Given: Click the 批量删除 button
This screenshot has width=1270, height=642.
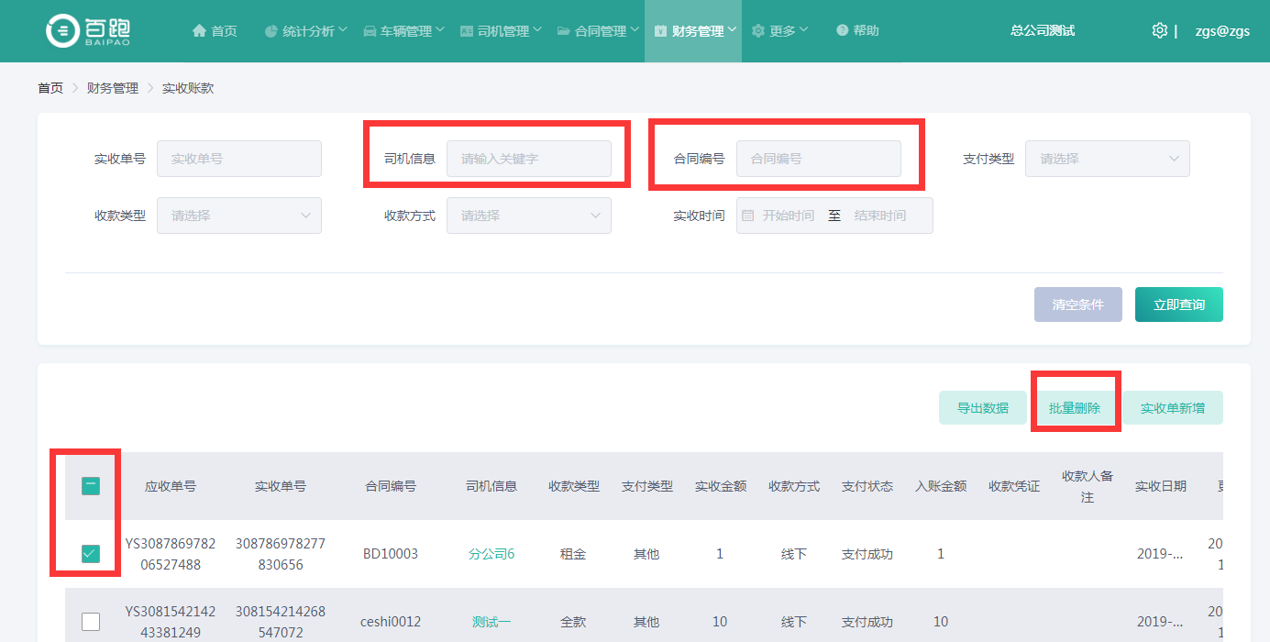Looking at the screenshot, I should click(x=1074, y=408).
